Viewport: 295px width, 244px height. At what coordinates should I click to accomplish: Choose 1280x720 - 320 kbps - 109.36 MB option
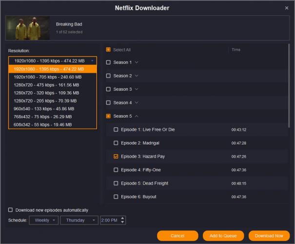pos(53,93)
